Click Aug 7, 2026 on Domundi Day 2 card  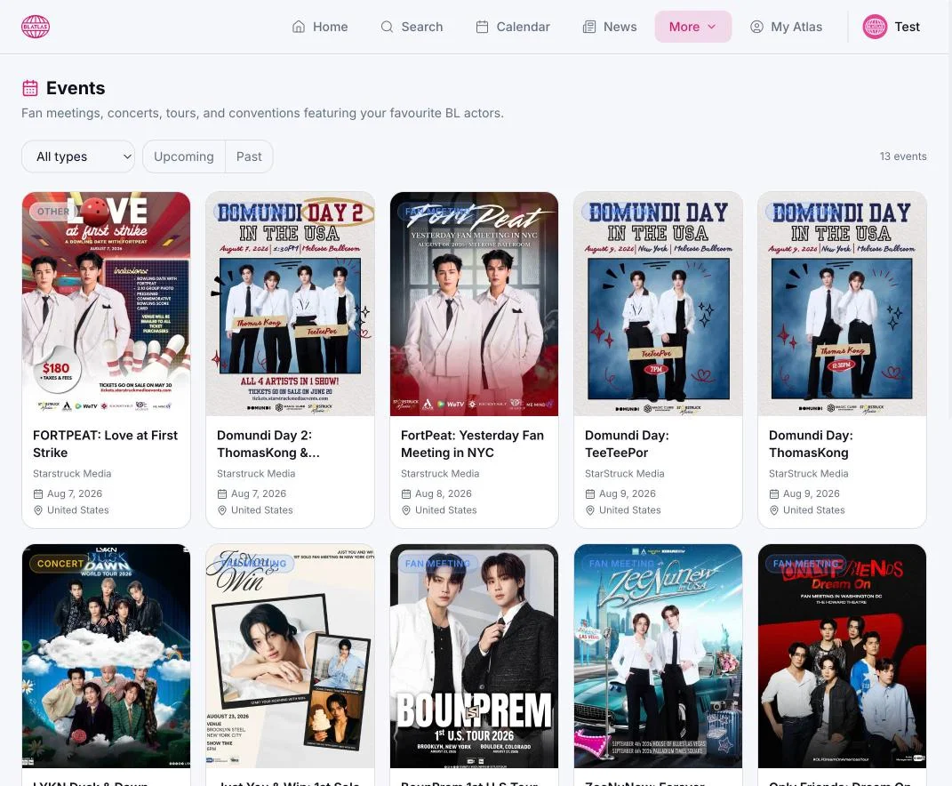tap(259, 493)
